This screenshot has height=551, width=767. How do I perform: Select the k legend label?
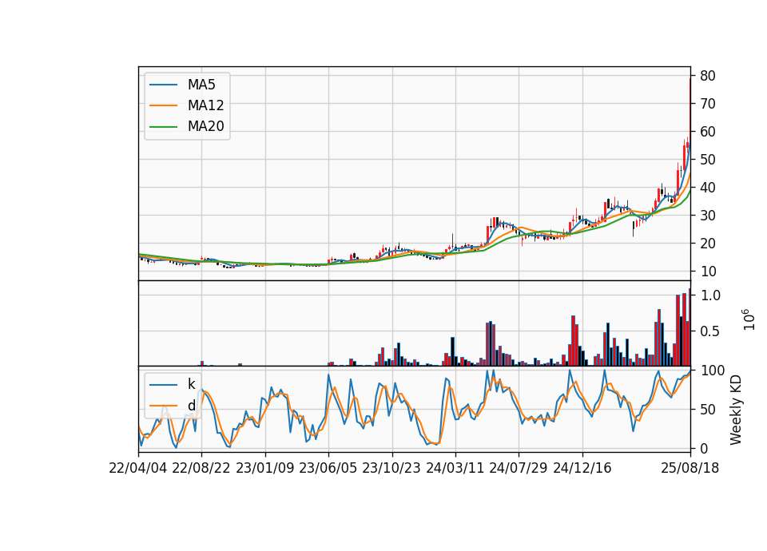coord(191,384)
